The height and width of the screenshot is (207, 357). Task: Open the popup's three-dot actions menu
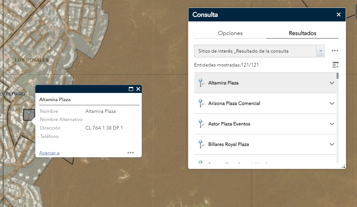131,152
